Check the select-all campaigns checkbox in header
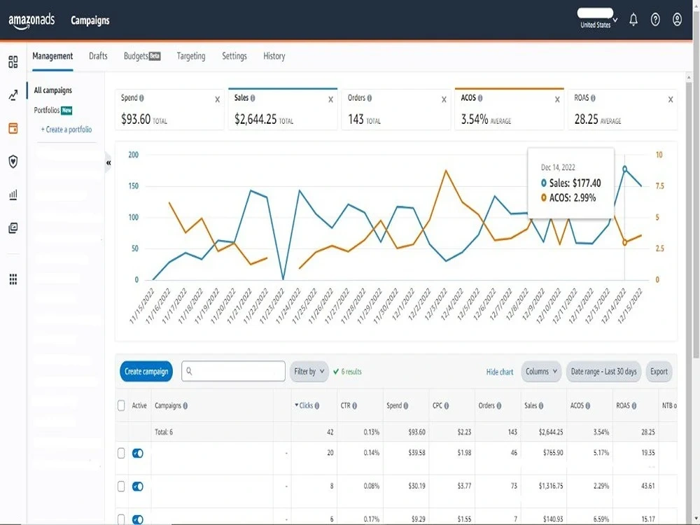This screenshot has width=700, height=525. [x=121, y=405]
